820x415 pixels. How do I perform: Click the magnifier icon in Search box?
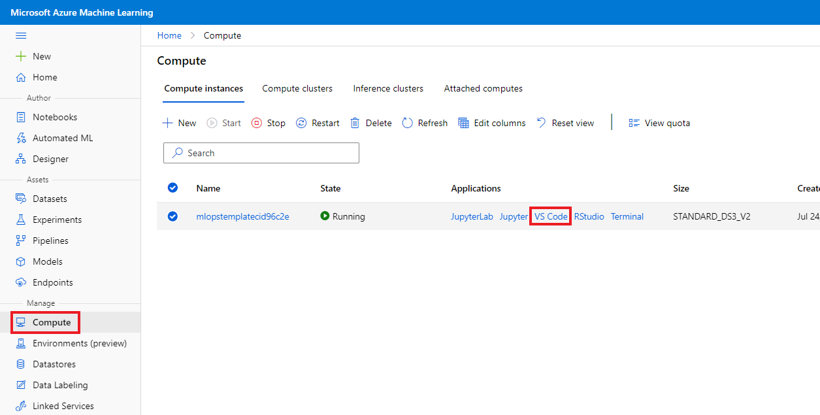[177, 153]
